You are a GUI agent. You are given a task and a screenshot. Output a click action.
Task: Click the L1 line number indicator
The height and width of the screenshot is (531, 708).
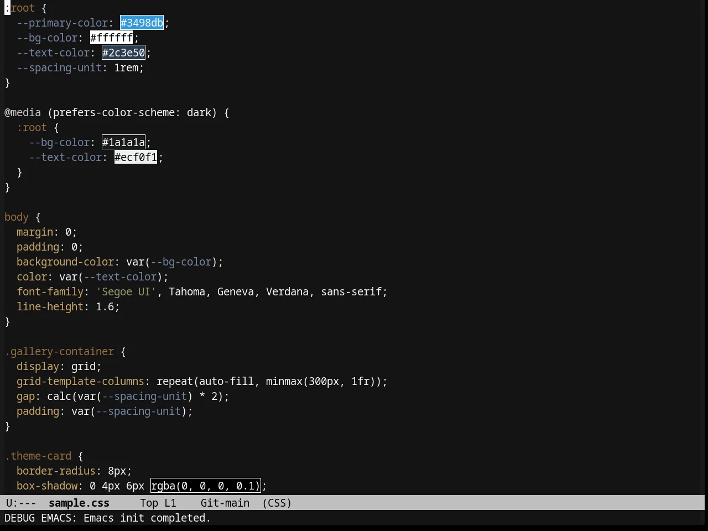(170, 503)
